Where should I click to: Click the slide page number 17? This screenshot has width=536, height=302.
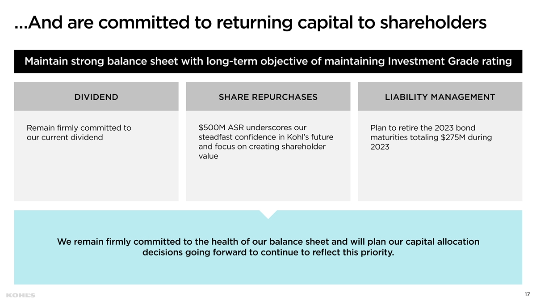point(527,294)
